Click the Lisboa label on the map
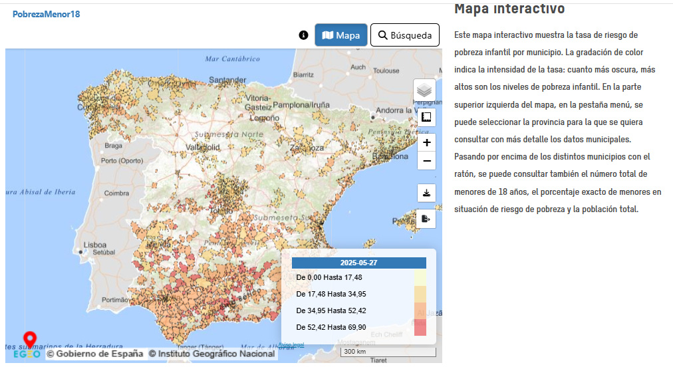The image size is (673, 373). (95, 245)
